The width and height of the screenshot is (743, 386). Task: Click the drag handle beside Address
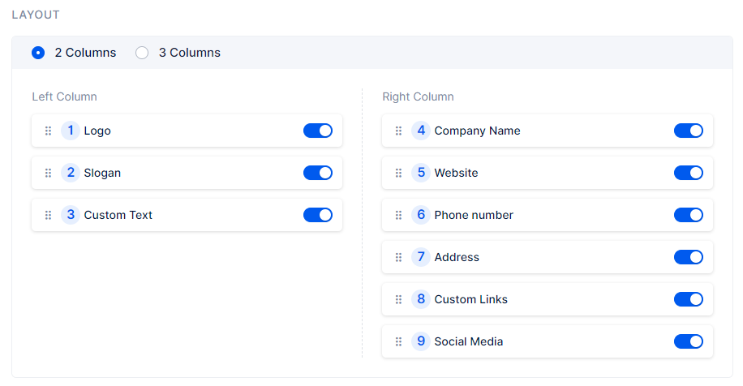(398, 257)
